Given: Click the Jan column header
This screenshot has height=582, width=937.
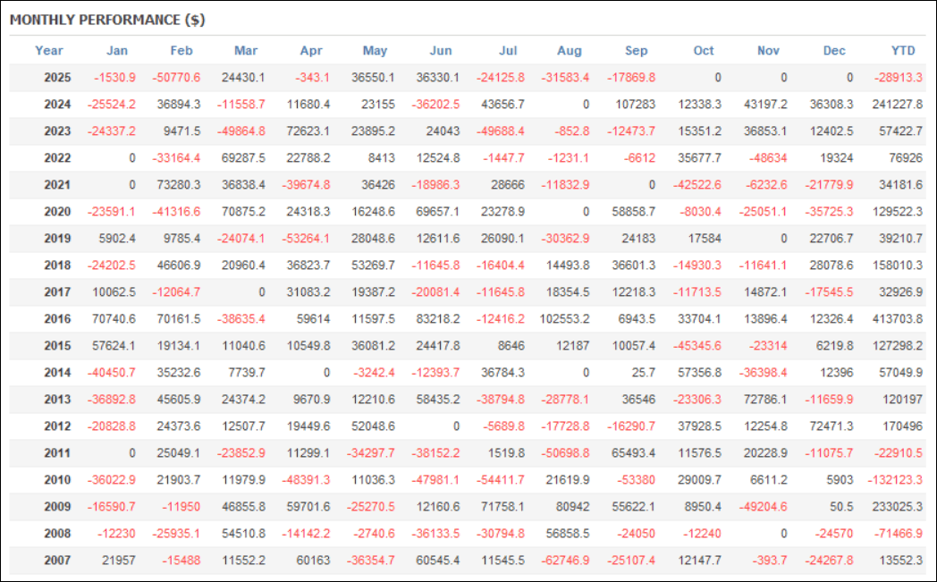Looking at the screenshot, I should [x=117, y=51].
